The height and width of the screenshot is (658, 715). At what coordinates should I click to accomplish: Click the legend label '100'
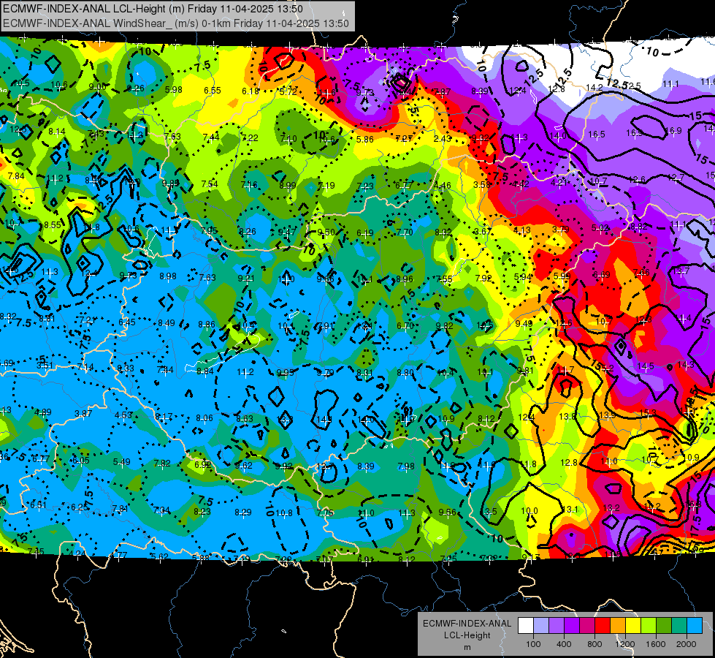[533, 644]
